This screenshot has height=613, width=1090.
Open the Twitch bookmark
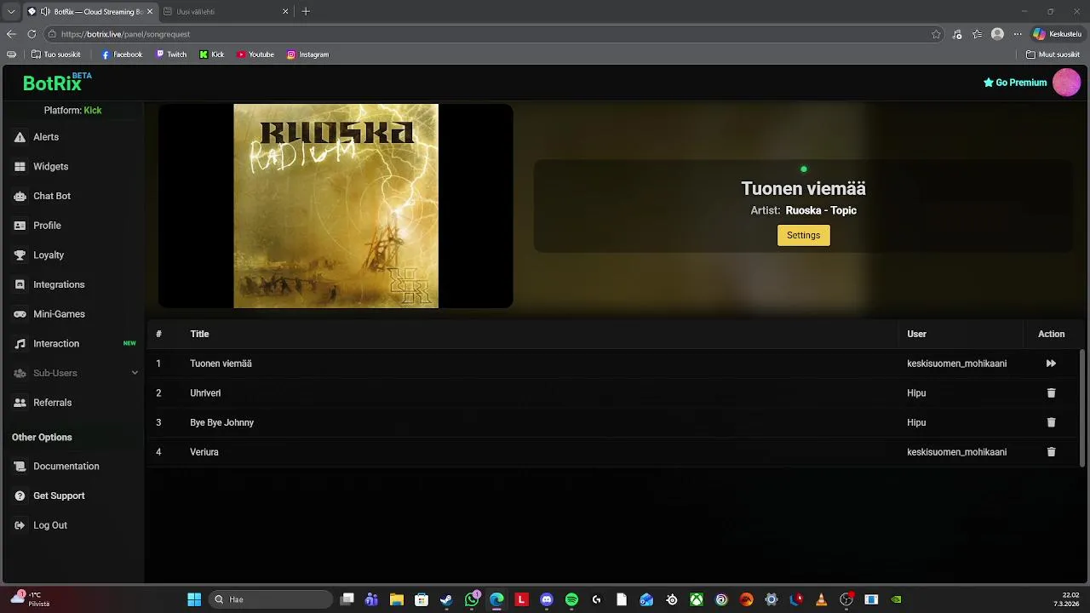pyautogui.click(x=171, y=54)
